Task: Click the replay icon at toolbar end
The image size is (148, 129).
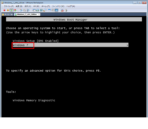Action: pos(66,10)
